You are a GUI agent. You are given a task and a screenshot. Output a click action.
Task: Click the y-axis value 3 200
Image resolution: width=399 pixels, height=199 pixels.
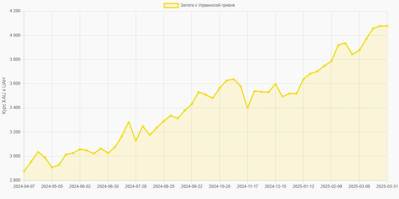point(15,132)
